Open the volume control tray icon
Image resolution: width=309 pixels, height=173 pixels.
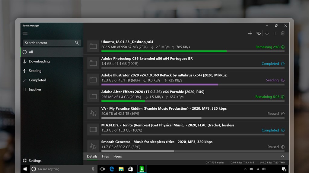264,169
